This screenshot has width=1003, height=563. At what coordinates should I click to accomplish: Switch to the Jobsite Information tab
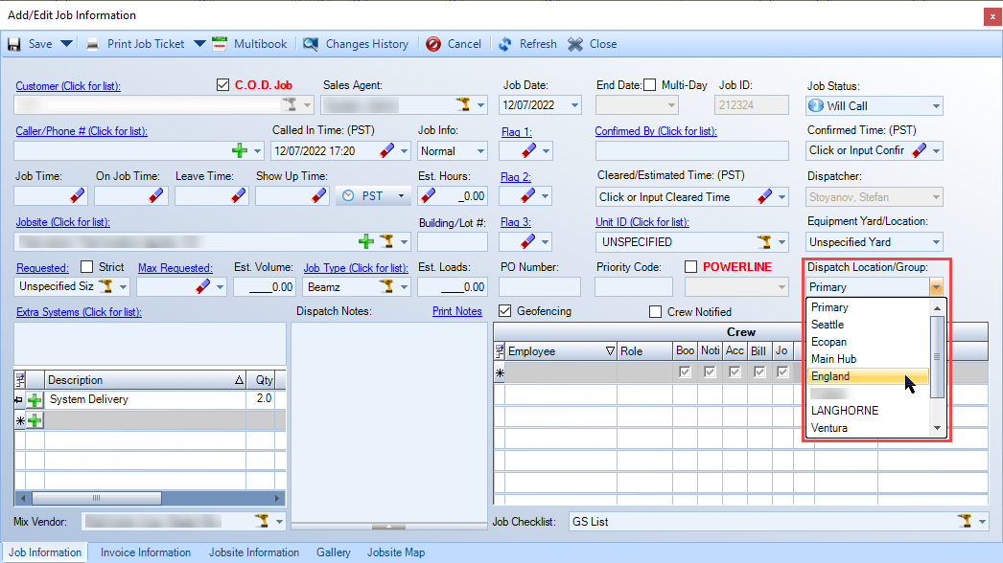(254, 552)
